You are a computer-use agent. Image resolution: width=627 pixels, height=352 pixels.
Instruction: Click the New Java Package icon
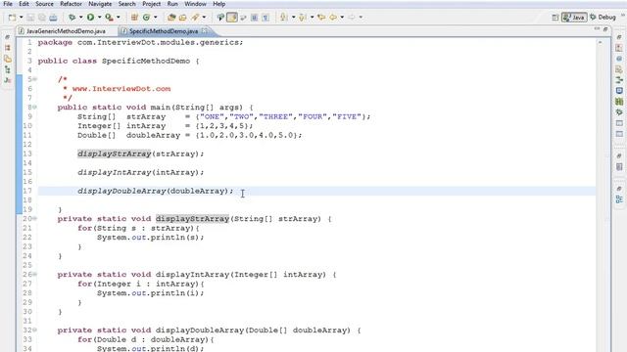[134, 18]
